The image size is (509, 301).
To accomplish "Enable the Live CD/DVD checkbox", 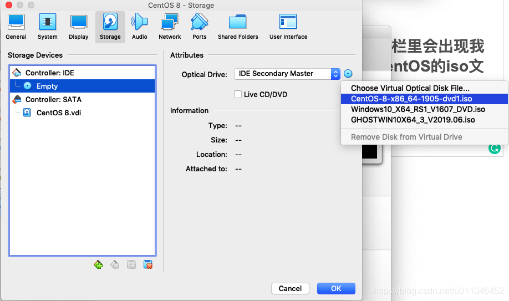I will click(238, 94).
